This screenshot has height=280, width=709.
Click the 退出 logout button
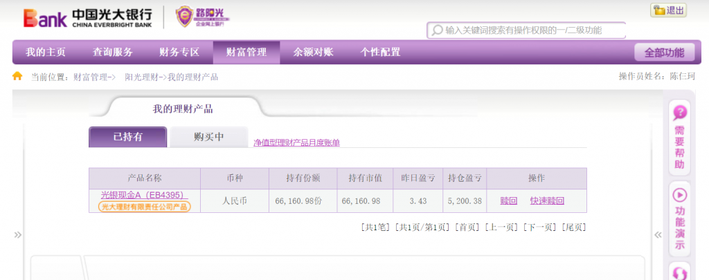pyautogui.click(x=668, y=10)
